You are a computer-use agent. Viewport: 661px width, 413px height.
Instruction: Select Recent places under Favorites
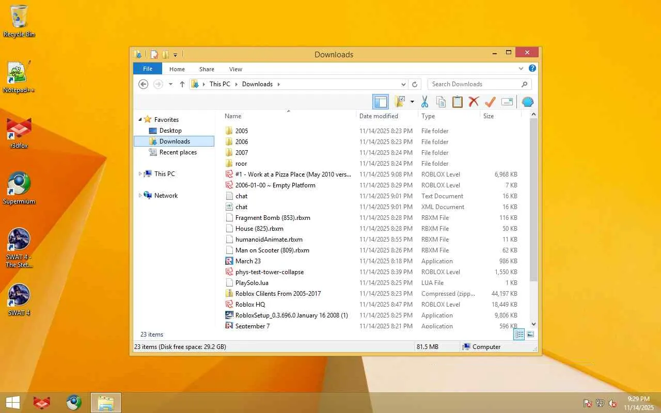178,152
